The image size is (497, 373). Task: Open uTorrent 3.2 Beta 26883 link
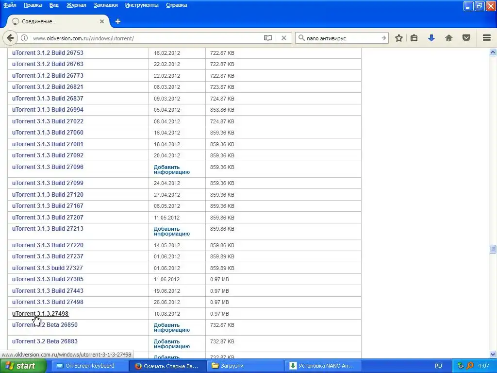(x=45, y=341)
